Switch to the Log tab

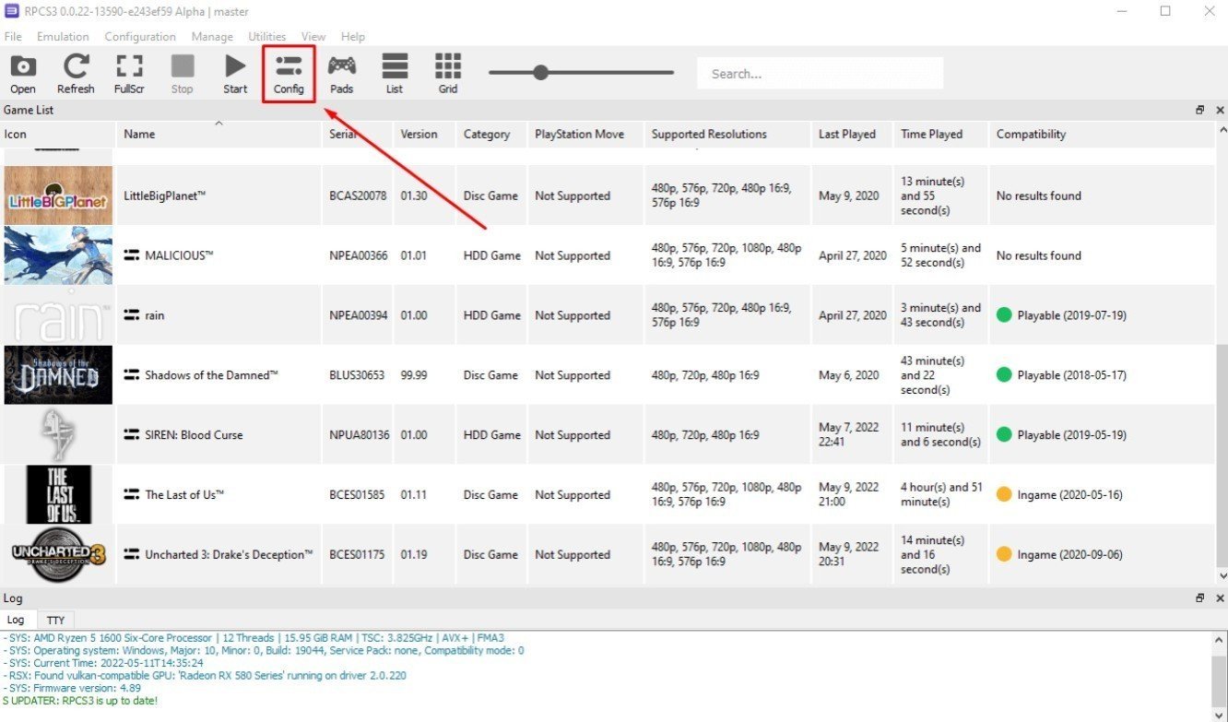coord(17,621)
